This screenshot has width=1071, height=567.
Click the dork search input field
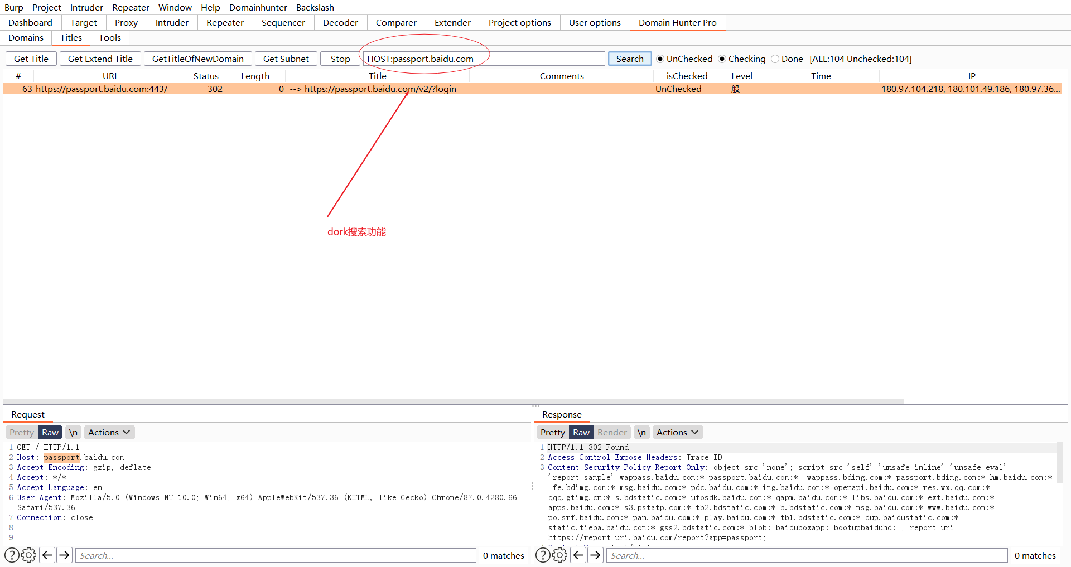click(x=484, y=59)
